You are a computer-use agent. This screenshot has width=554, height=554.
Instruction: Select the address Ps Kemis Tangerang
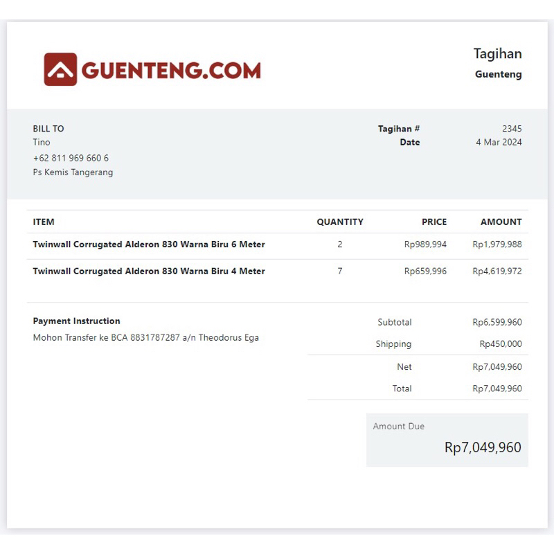73,172
